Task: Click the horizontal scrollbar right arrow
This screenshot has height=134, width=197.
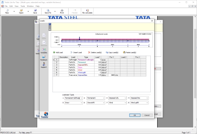Action: pos(193,129)
